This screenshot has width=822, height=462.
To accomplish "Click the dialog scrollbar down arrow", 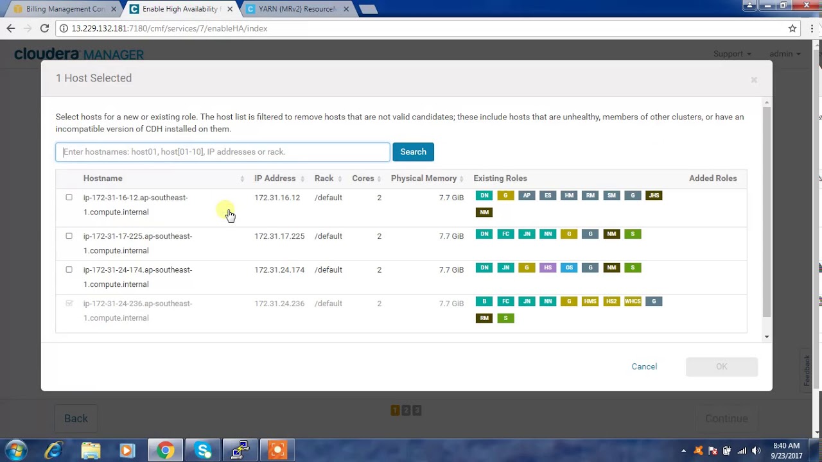I will point(767,337).
